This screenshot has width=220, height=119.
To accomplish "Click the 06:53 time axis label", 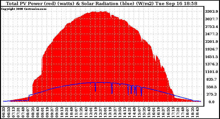I will coord(8,112).
